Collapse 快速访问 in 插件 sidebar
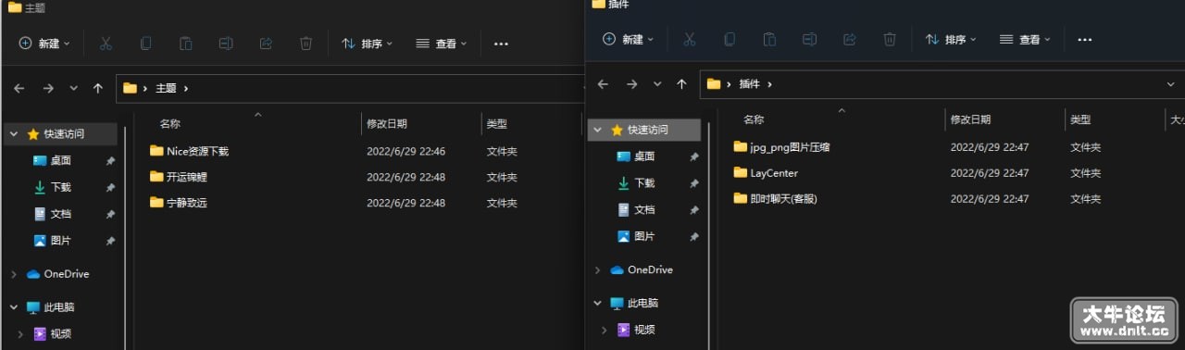Viewport: 1185px width, 350px height. point(598,131)
